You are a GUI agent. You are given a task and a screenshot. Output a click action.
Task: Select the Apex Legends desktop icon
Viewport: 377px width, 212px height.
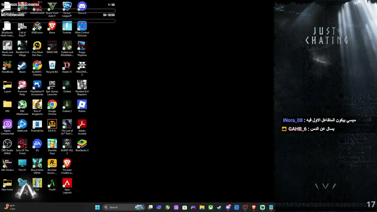click(x=67, y=186)
